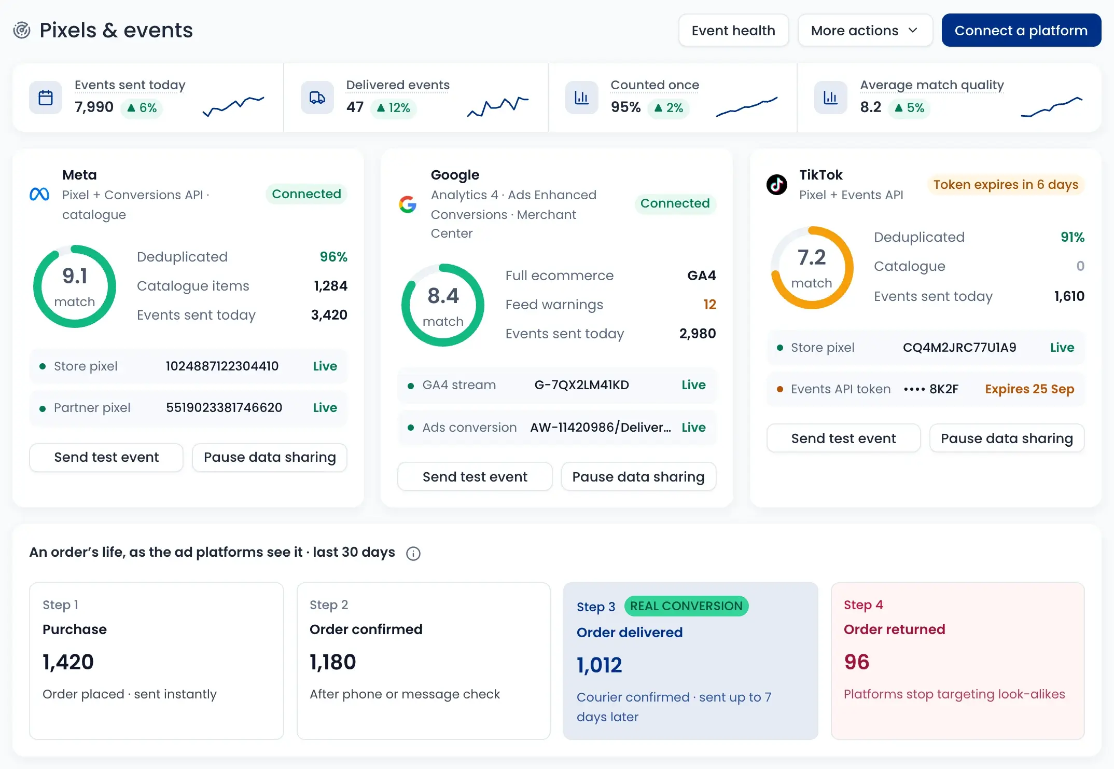Open the Step 2 Order confirmed card
Screen dimensions: 1114x769
424,661
